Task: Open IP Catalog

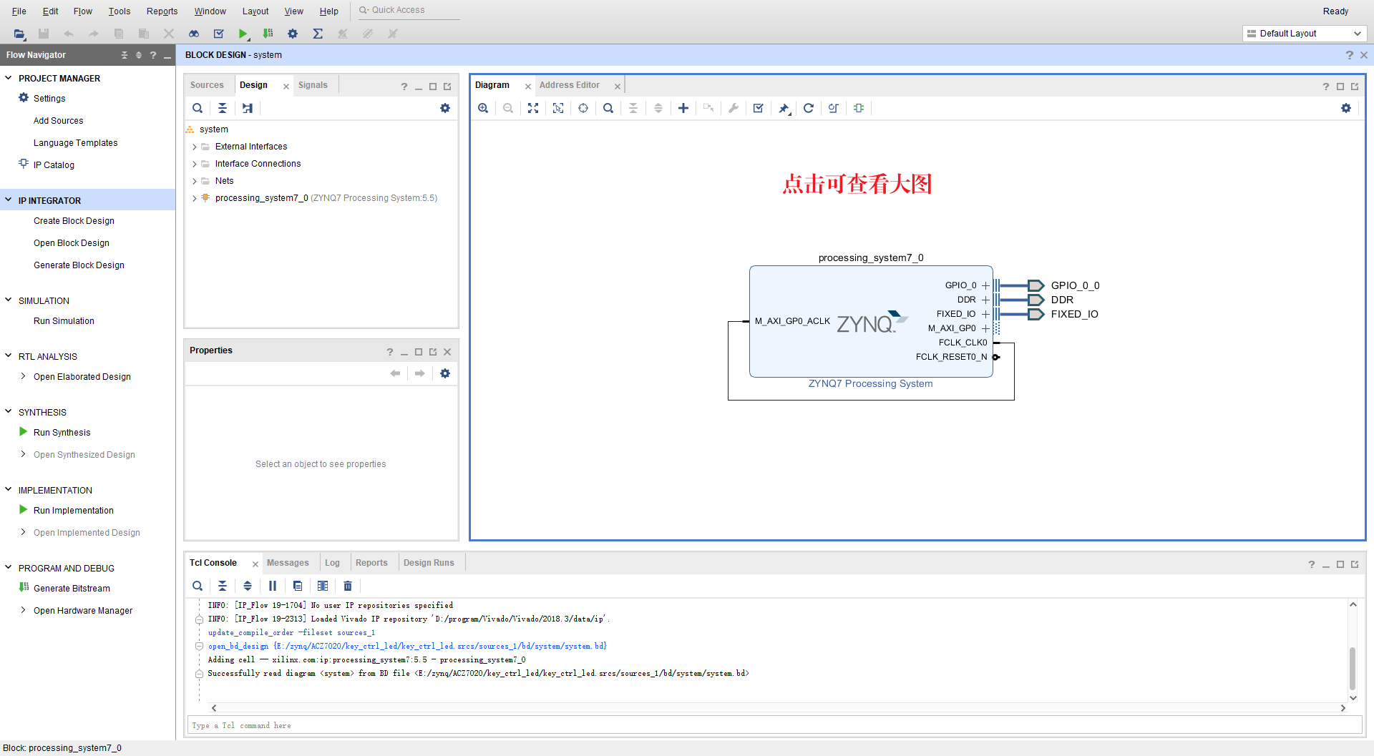Action: [x=54, y=165]
